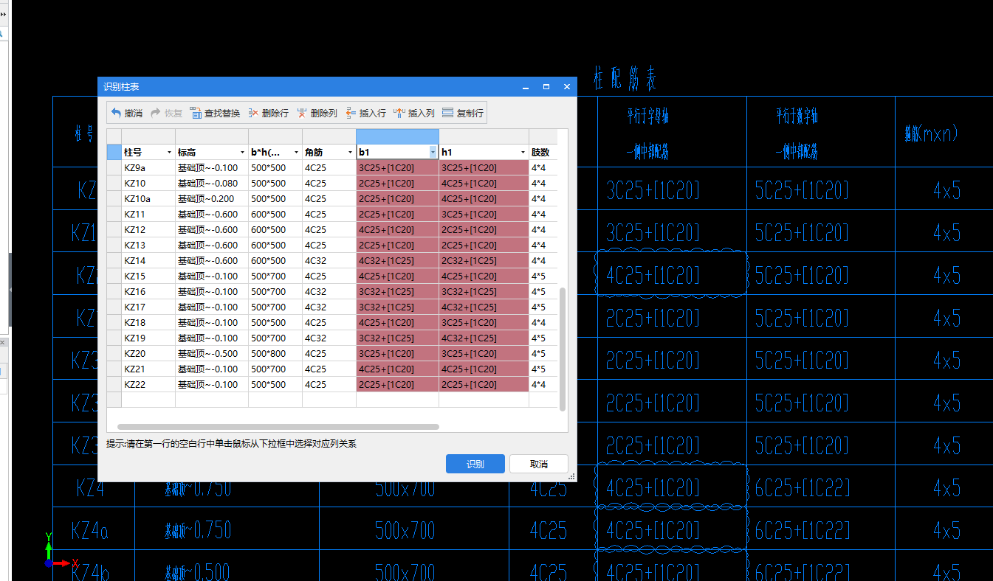
Task: Select the KZ10 column name cell
Action: click(x=148, y=183)
